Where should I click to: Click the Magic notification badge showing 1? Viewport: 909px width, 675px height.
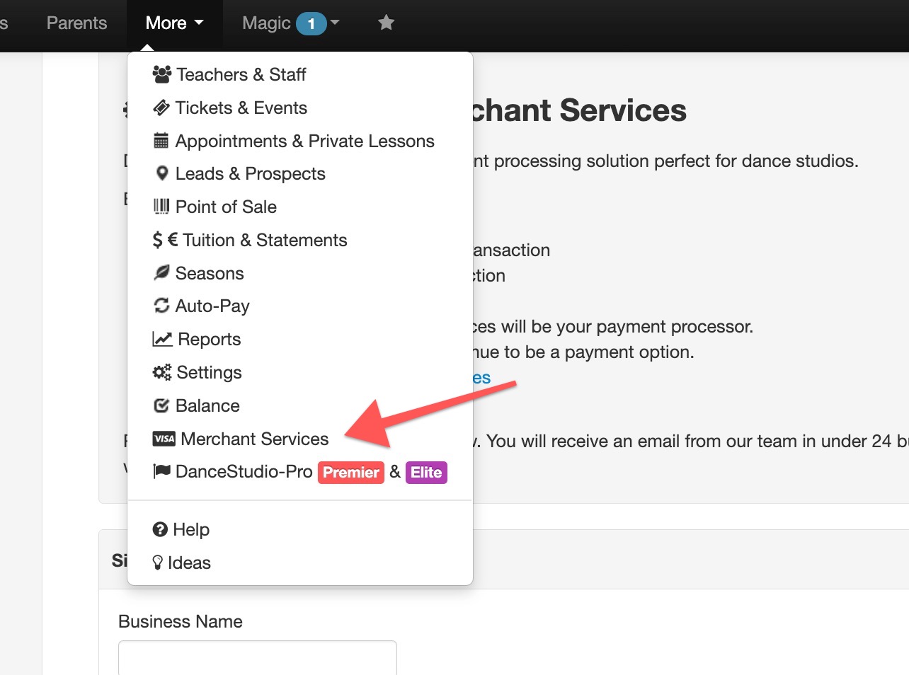coord(311,23)
